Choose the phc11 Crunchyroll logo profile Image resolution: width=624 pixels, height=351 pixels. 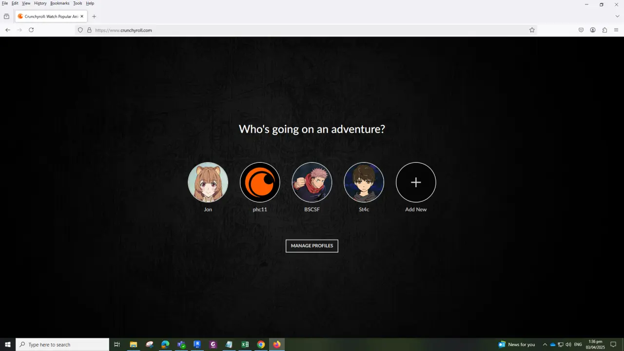[x=260, y=182]
